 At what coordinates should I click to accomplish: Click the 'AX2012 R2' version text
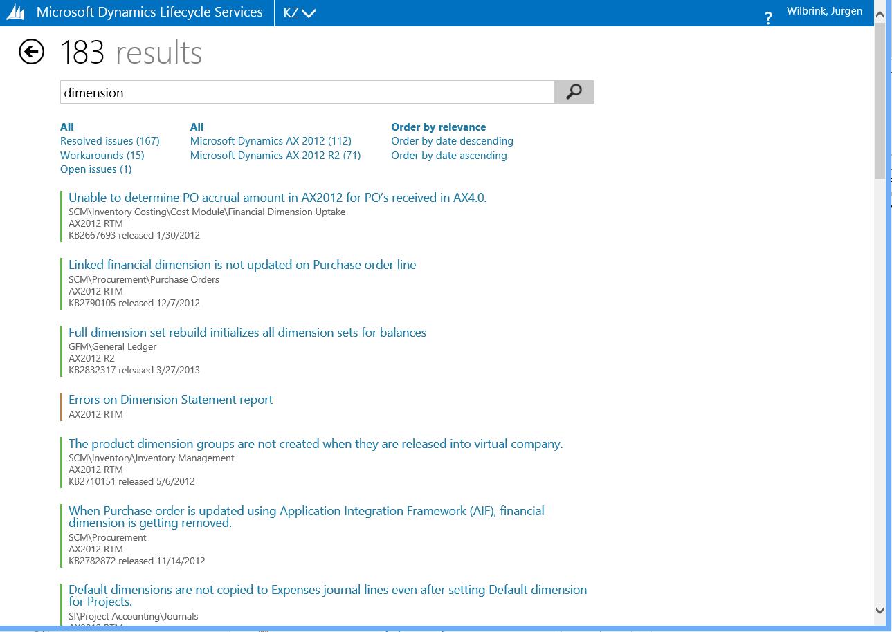click(x=92, y=358)
